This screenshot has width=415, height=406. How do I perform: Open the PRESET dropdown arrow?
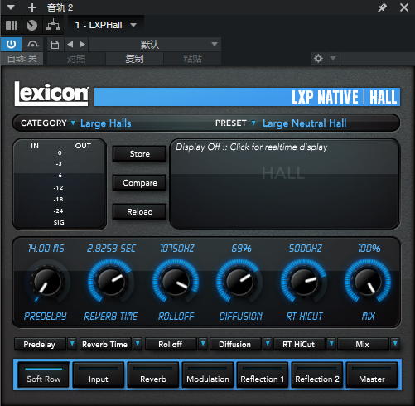253,123
